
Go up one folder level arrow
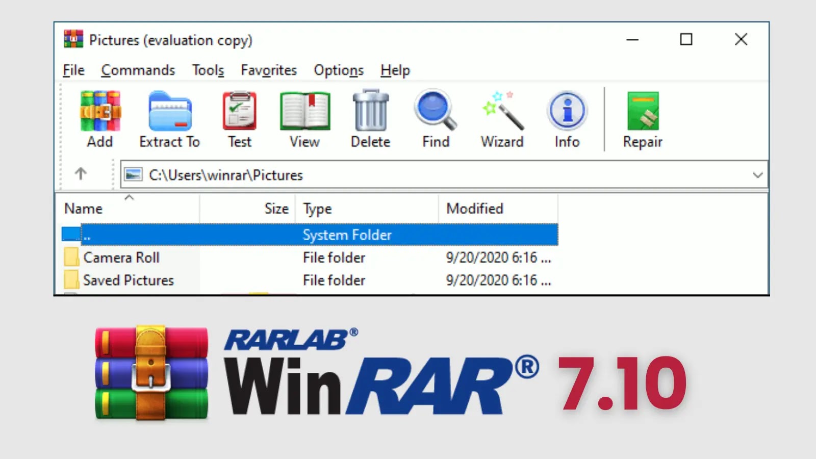click(x=81, y=174)
